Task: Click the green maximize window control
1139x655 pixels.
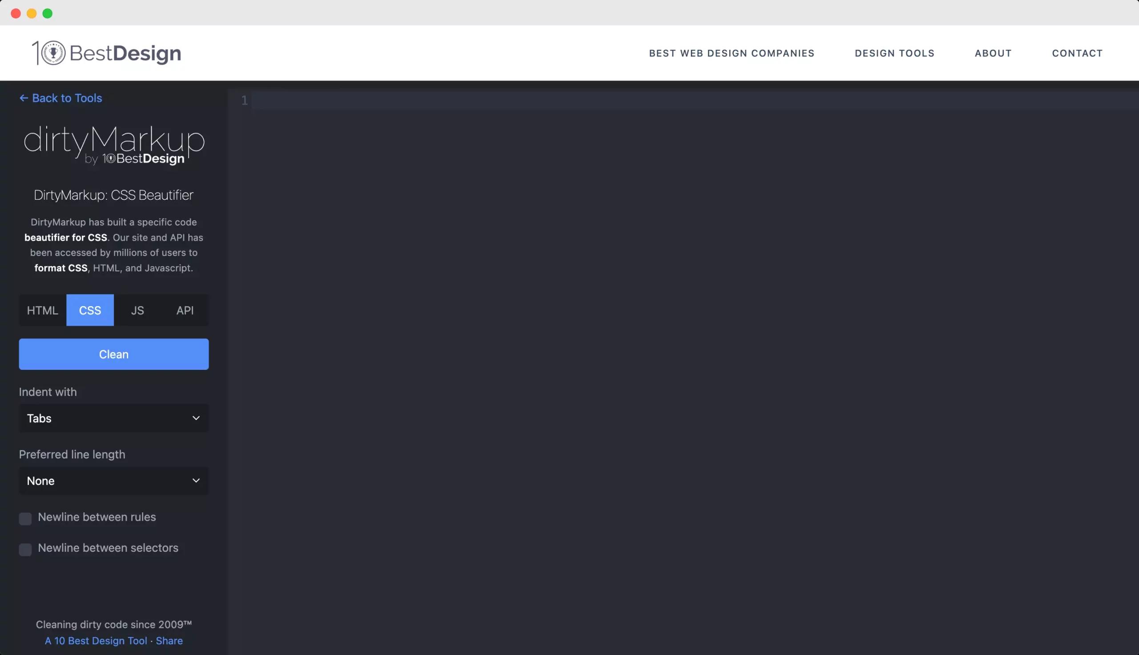Action: (47, 13)
